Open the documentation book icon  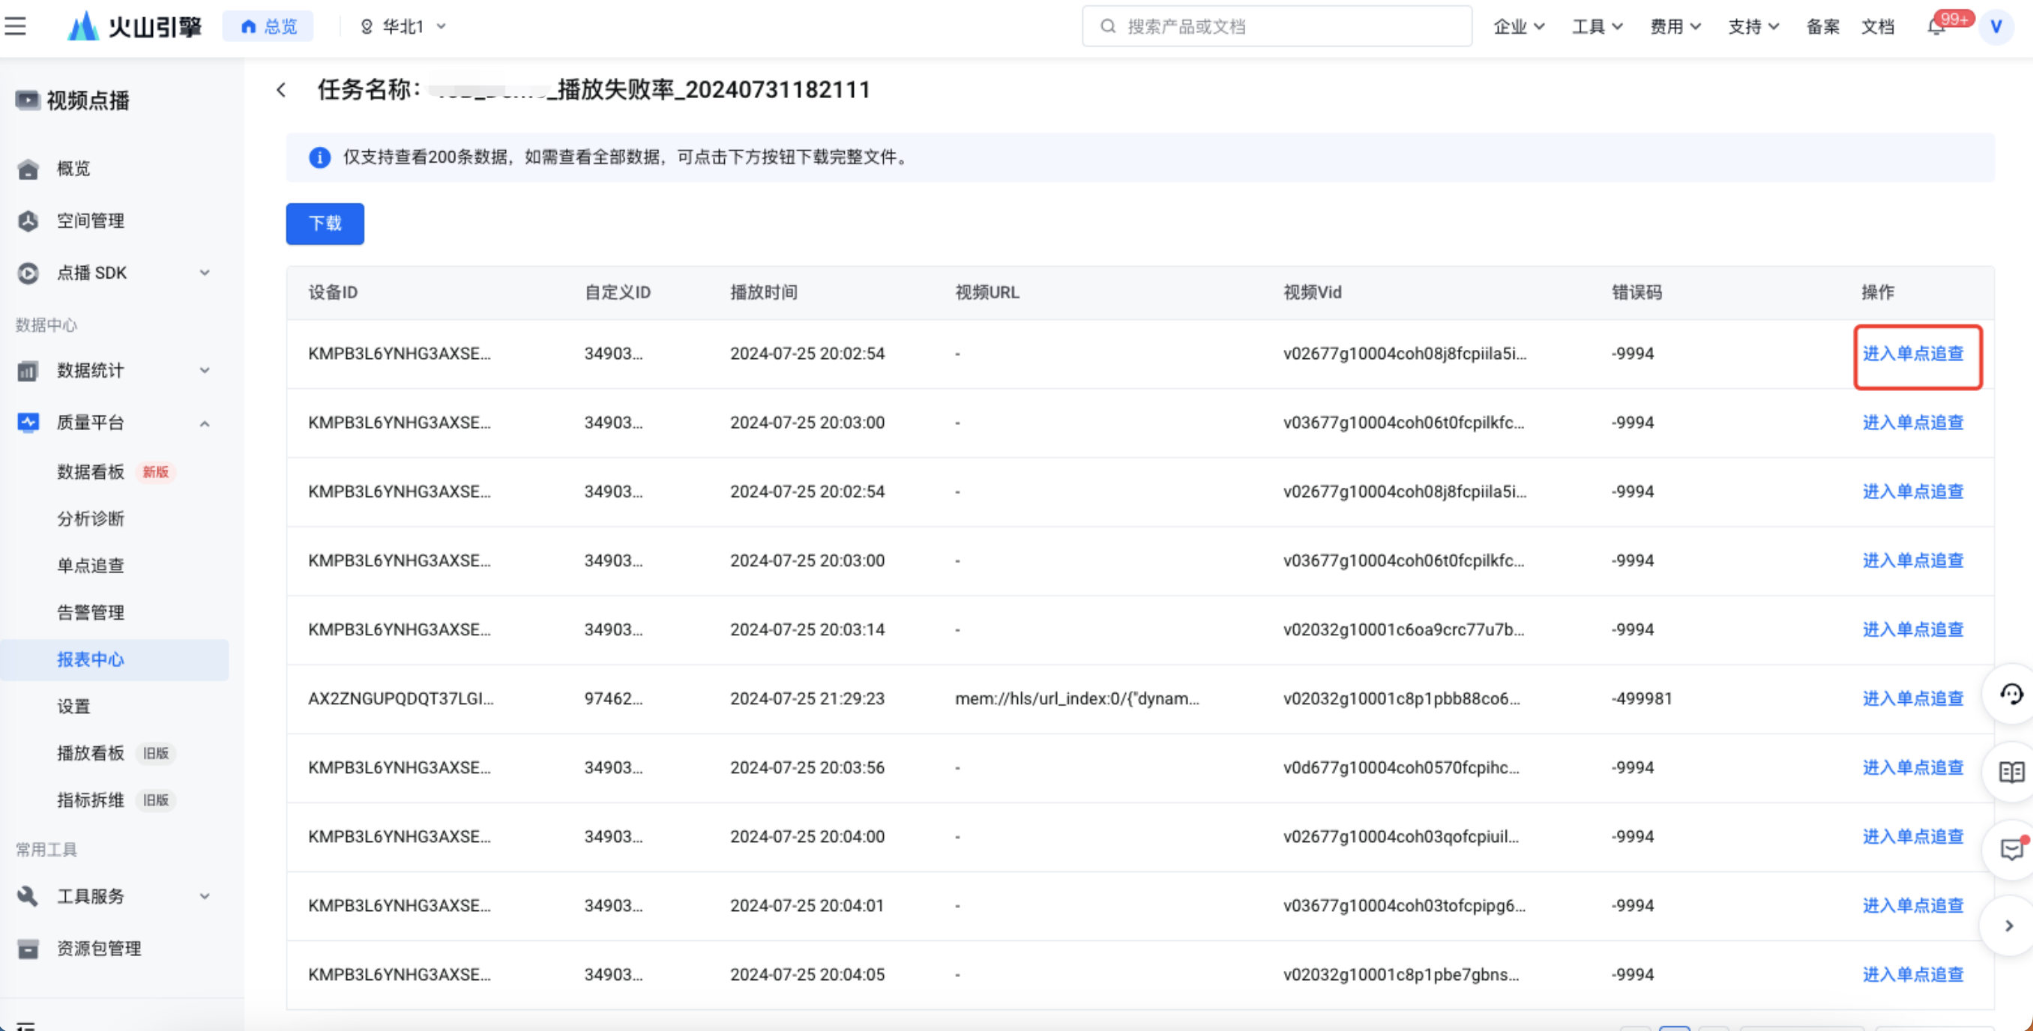pos(2011,773)
